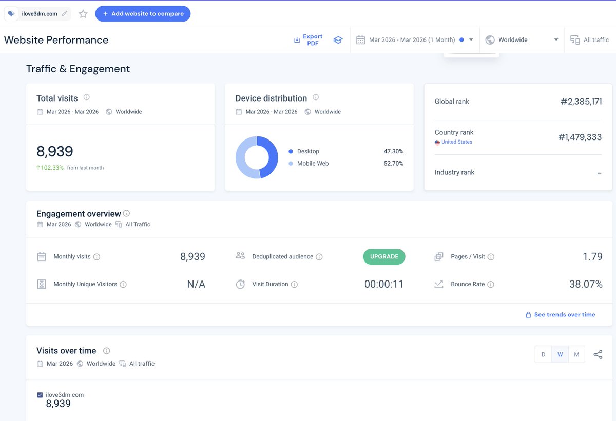
Task: Click the Traffic & Engagement heading
Action: [78, 69]
